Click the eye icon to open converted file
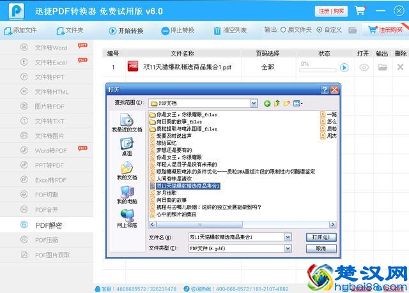409x293 pixels. [364, 68]
